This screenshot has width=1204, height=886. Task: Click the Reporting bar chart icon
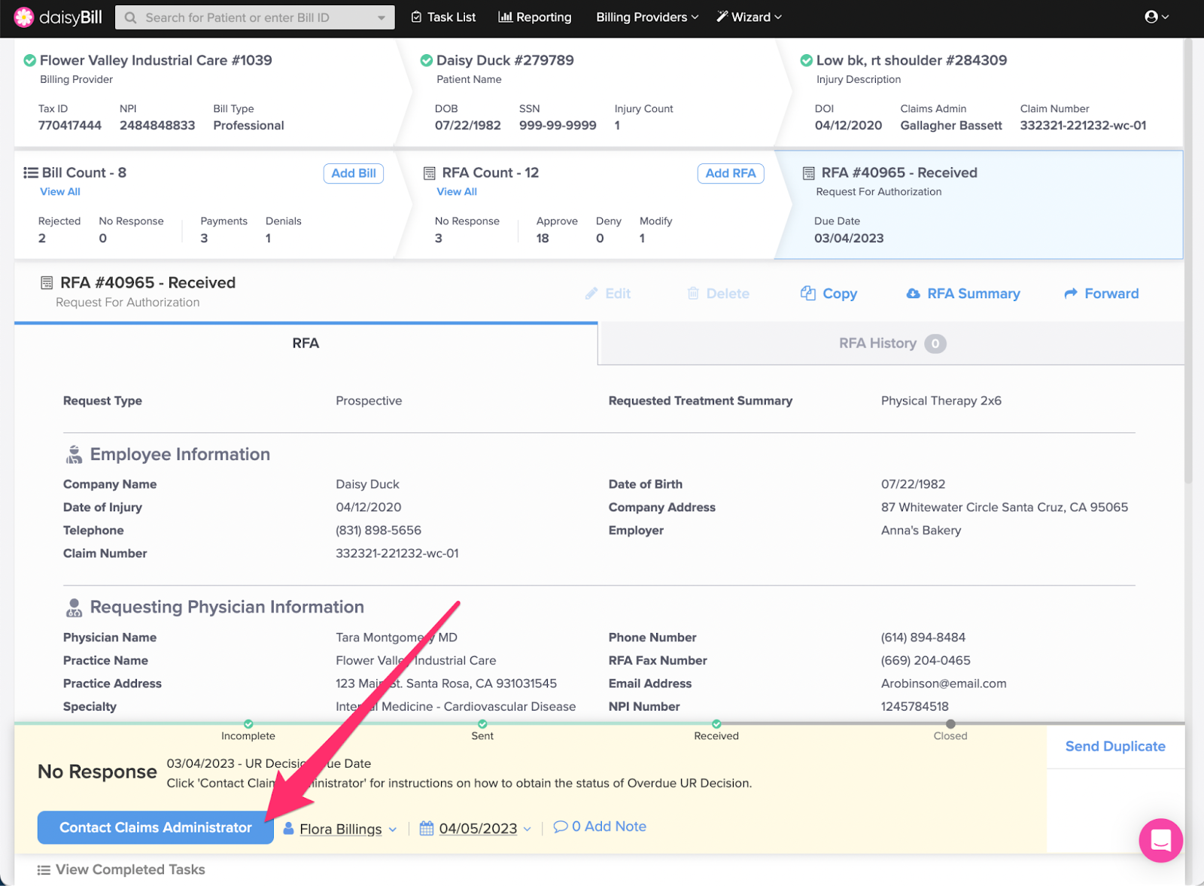coord(505,17)
